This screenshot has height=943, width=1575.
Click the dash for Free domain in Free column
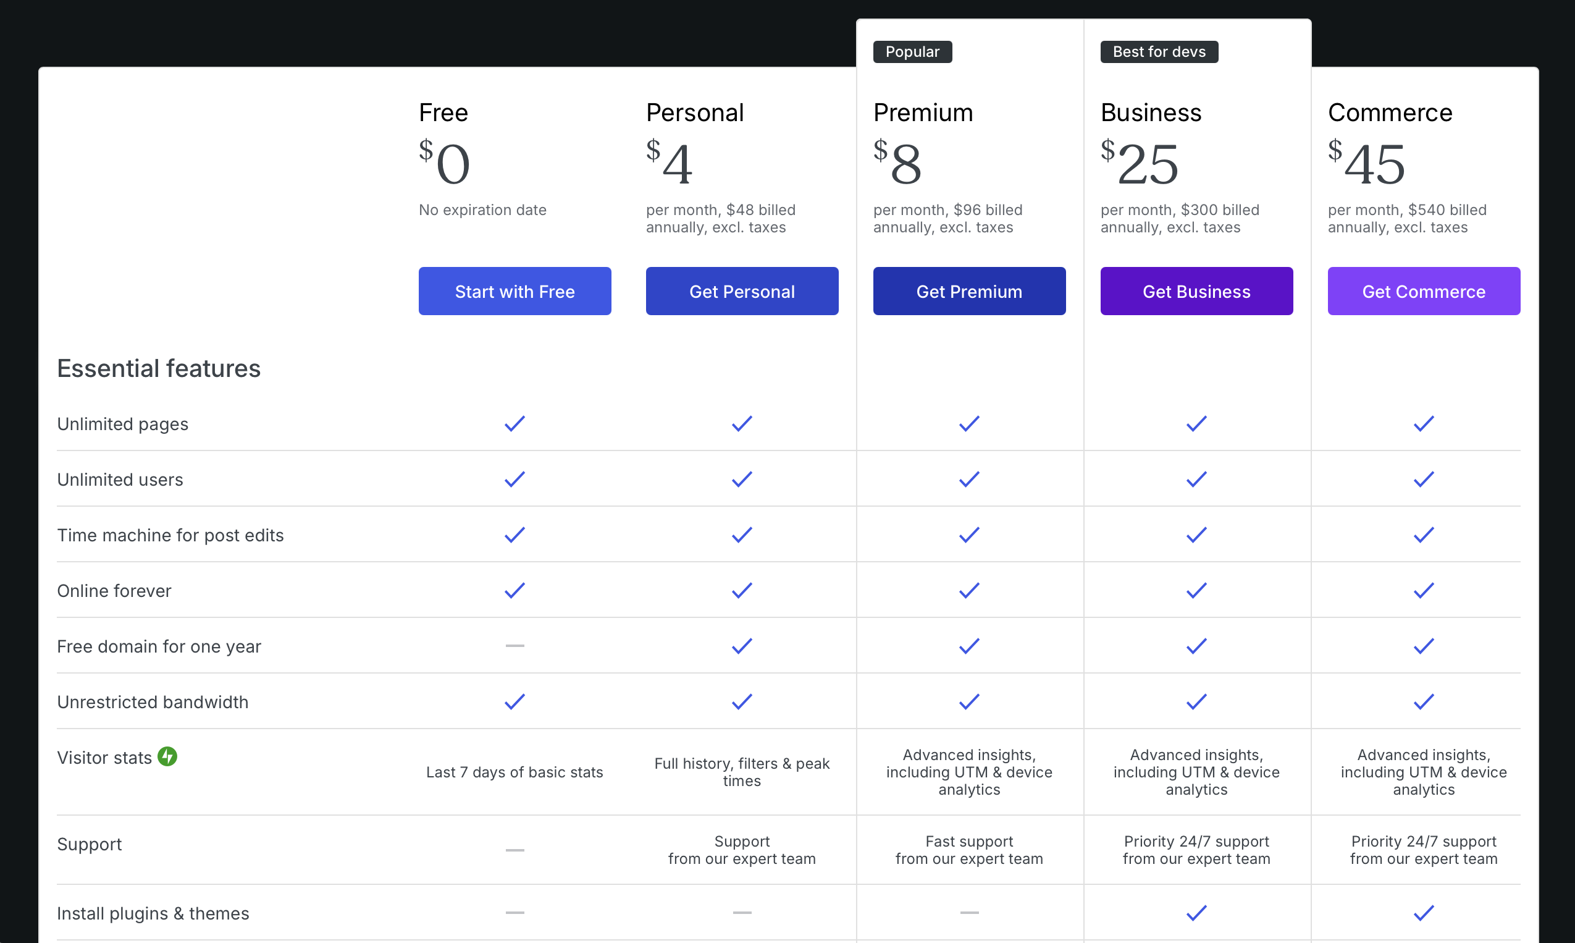[x=514, y=646]
